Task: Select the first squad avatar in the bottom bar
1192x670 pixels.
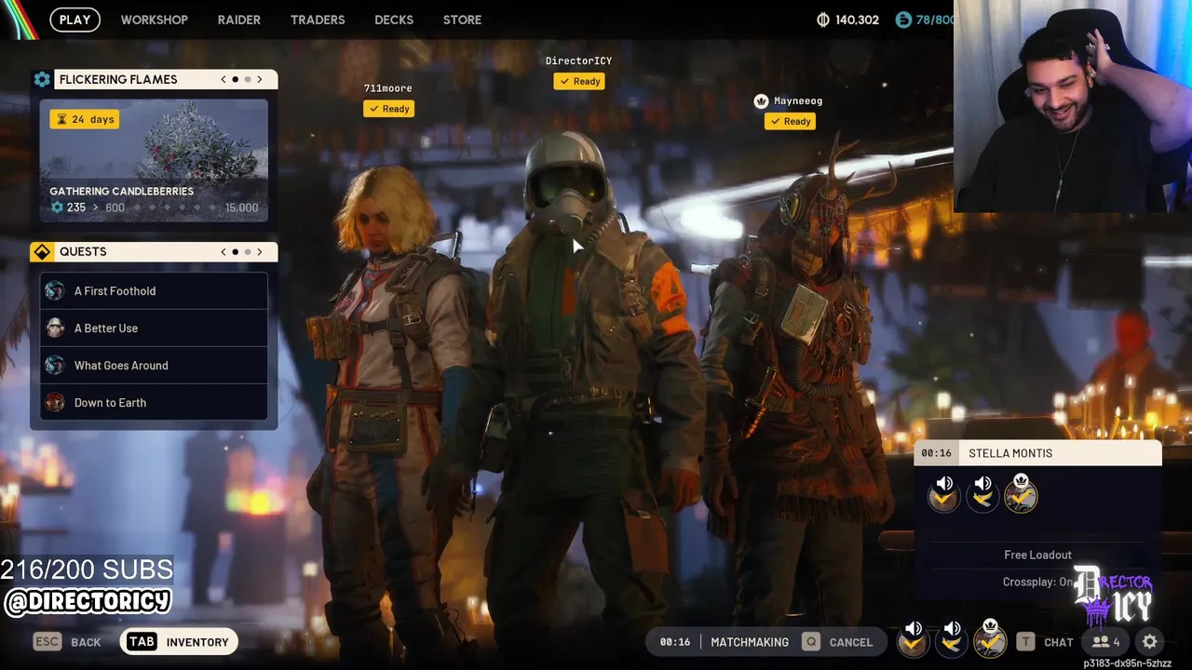Action: [914, 643]
